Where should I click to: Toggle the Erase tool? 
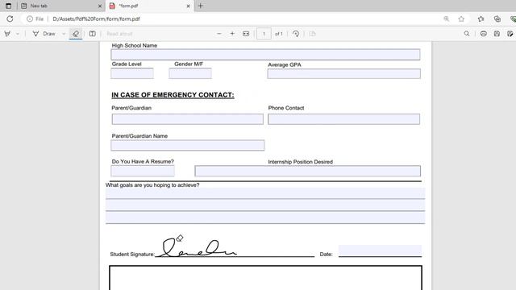pyautogui.click(x=76, y=34)
